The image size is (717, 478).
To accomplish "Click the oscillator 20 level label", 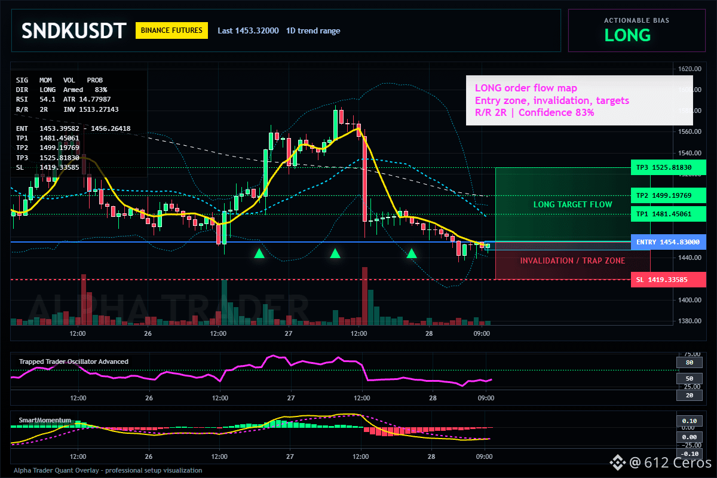I will point(689,396).
